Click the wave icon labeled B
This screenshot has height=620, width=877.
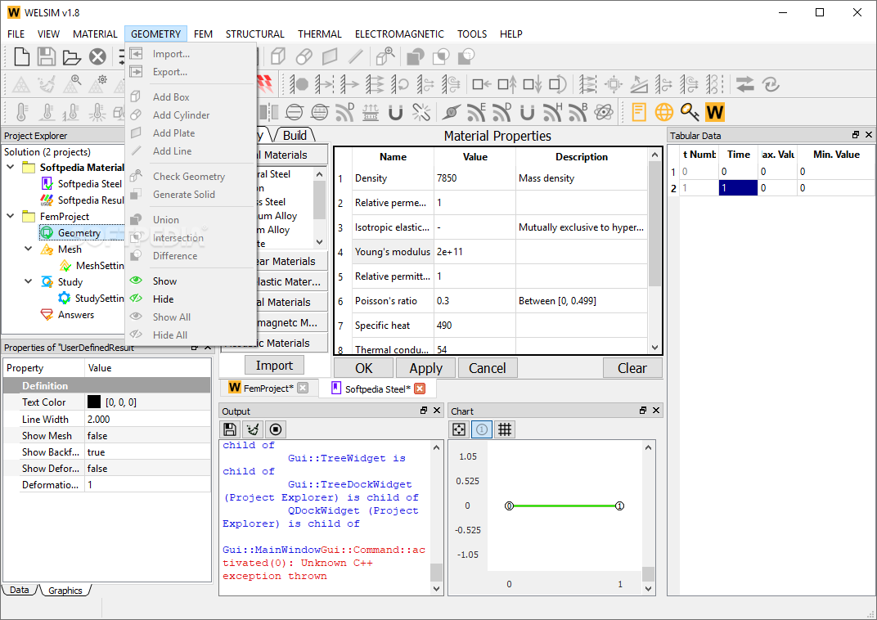[578, 112]
